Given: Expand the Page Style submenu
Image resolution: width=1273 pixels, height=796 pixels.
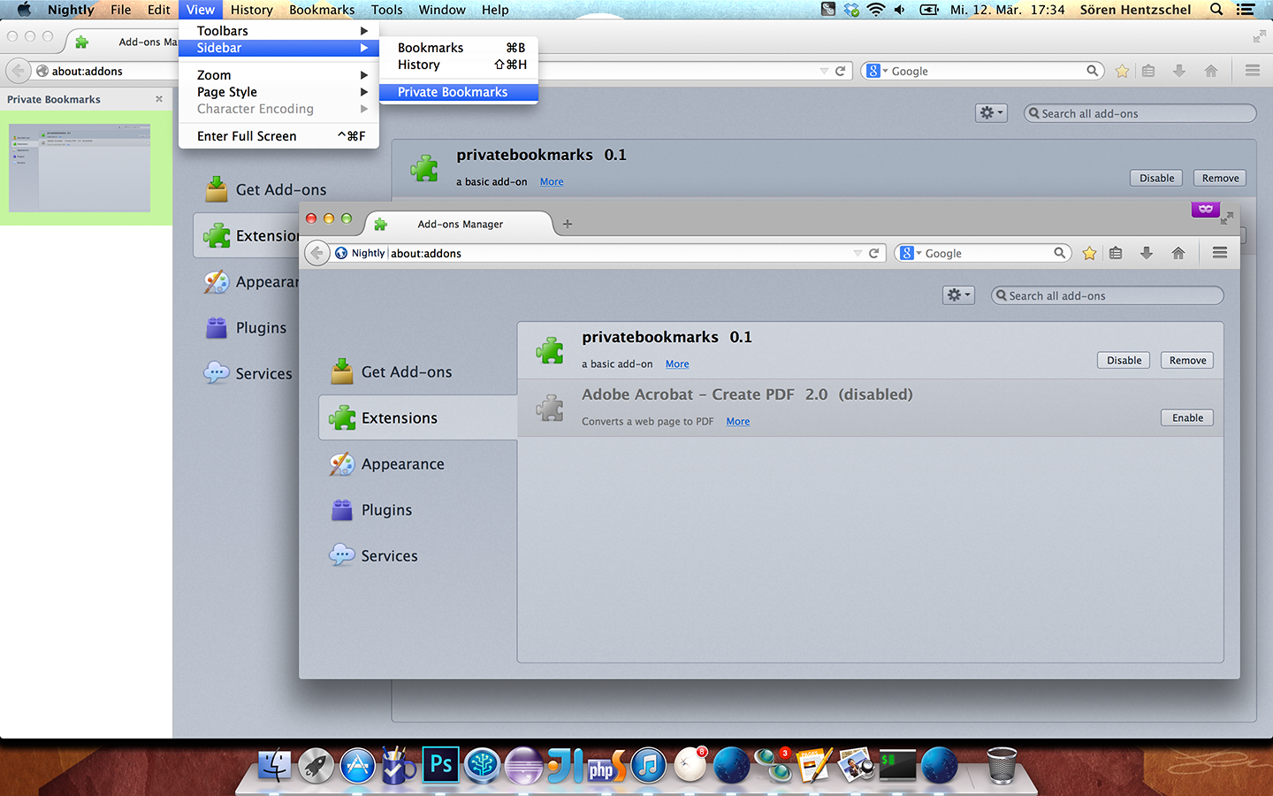Looking at the screenshot, I should [x=278, y=92].
